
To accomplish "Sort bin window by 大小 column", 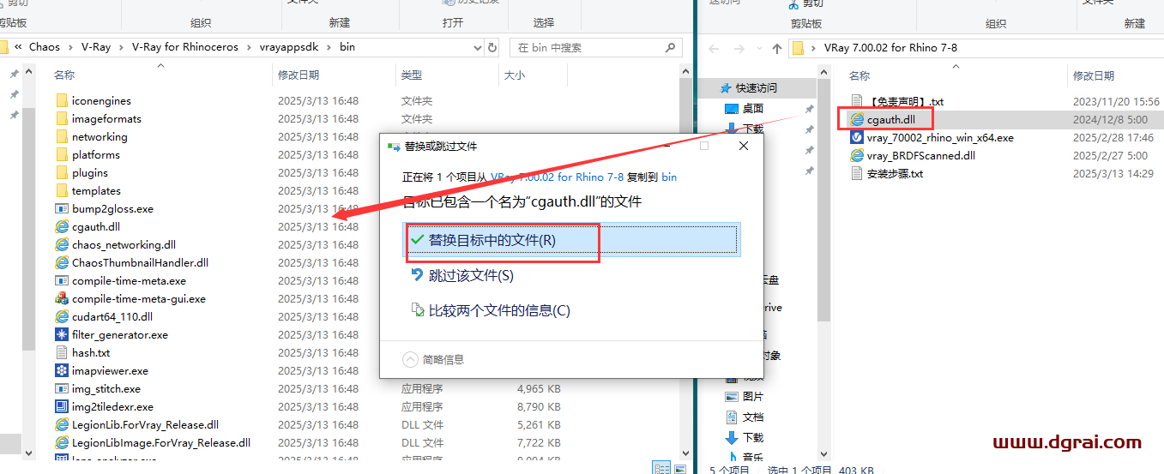I will point(515,75).
